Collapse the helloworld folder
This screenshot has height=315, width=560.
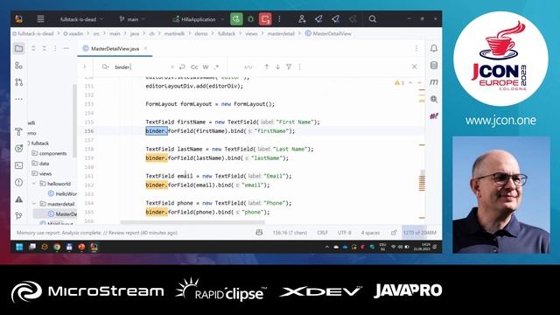coord(34,184)
